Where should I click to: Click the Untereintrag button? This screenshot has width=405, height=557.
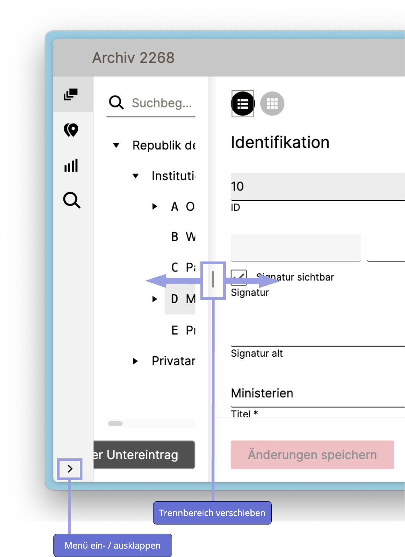pos(144,455)
